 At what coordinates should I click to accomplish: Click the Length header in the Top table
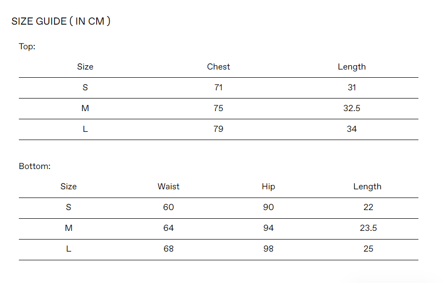[x=352, y=67]
